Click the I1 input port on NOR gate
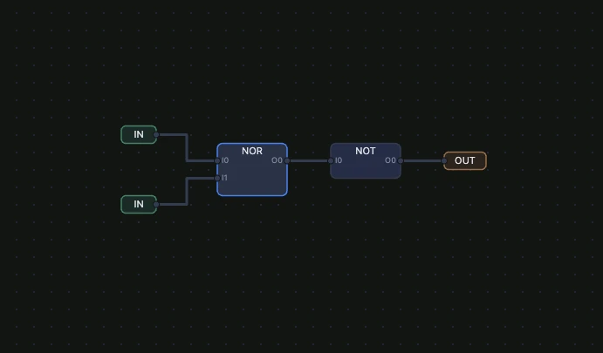Screen dimensions: 603x353 coord(217,178)
